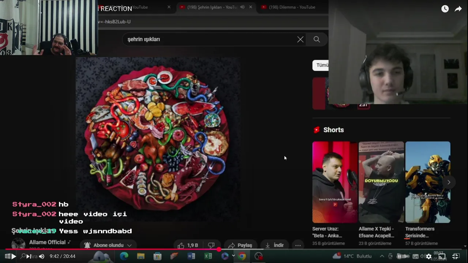
Task: Mute audio on Şehrin Işıkları tab
Action: 242,7
